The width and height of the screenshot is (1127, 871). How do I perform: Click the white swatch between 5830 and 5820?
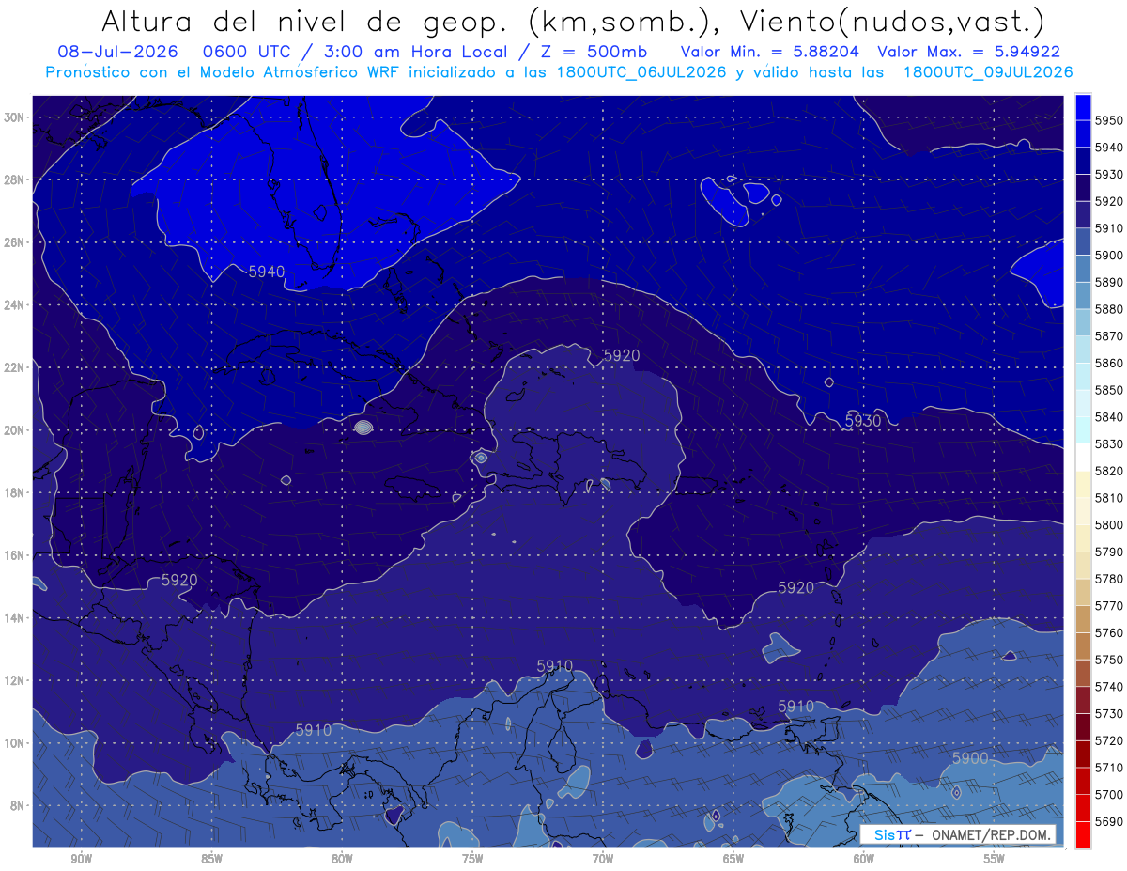click(1083, 458)
